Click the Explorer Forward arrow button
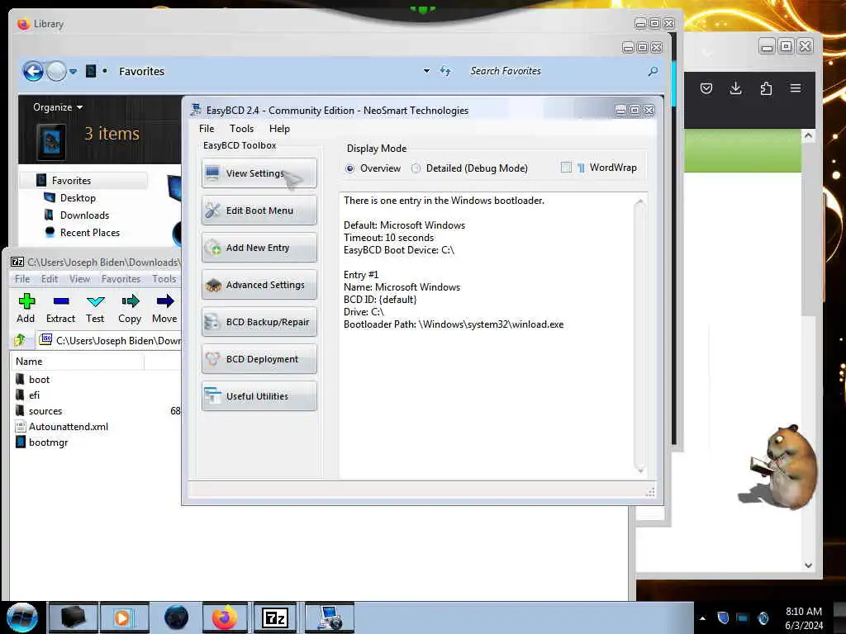The width and height of the screenshot is (846, 634). pos(56,71)
